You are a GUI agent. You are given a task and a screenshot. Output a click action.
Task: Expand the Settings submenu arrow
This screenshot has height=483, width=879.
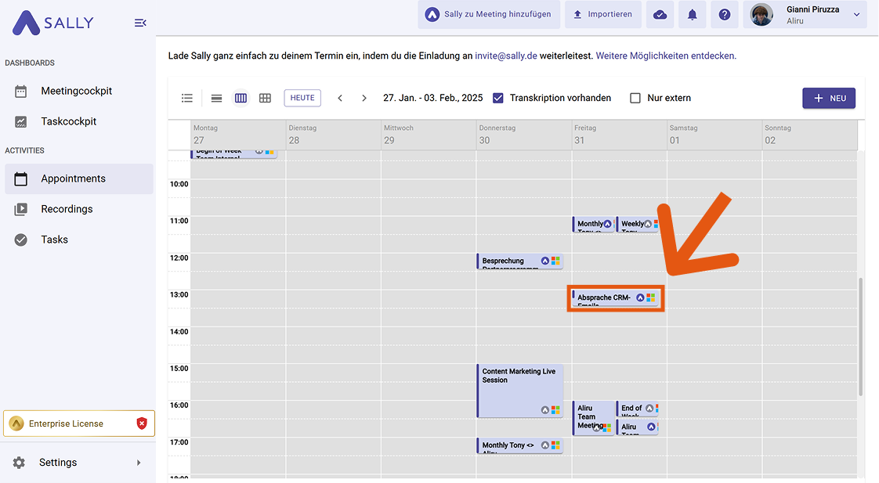click(x=139, y=463)
